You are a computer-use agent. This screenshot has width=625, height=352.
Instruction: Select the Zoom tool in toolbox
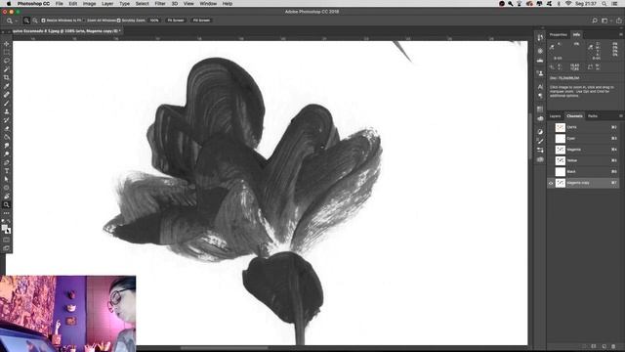(x=7, y=204)
